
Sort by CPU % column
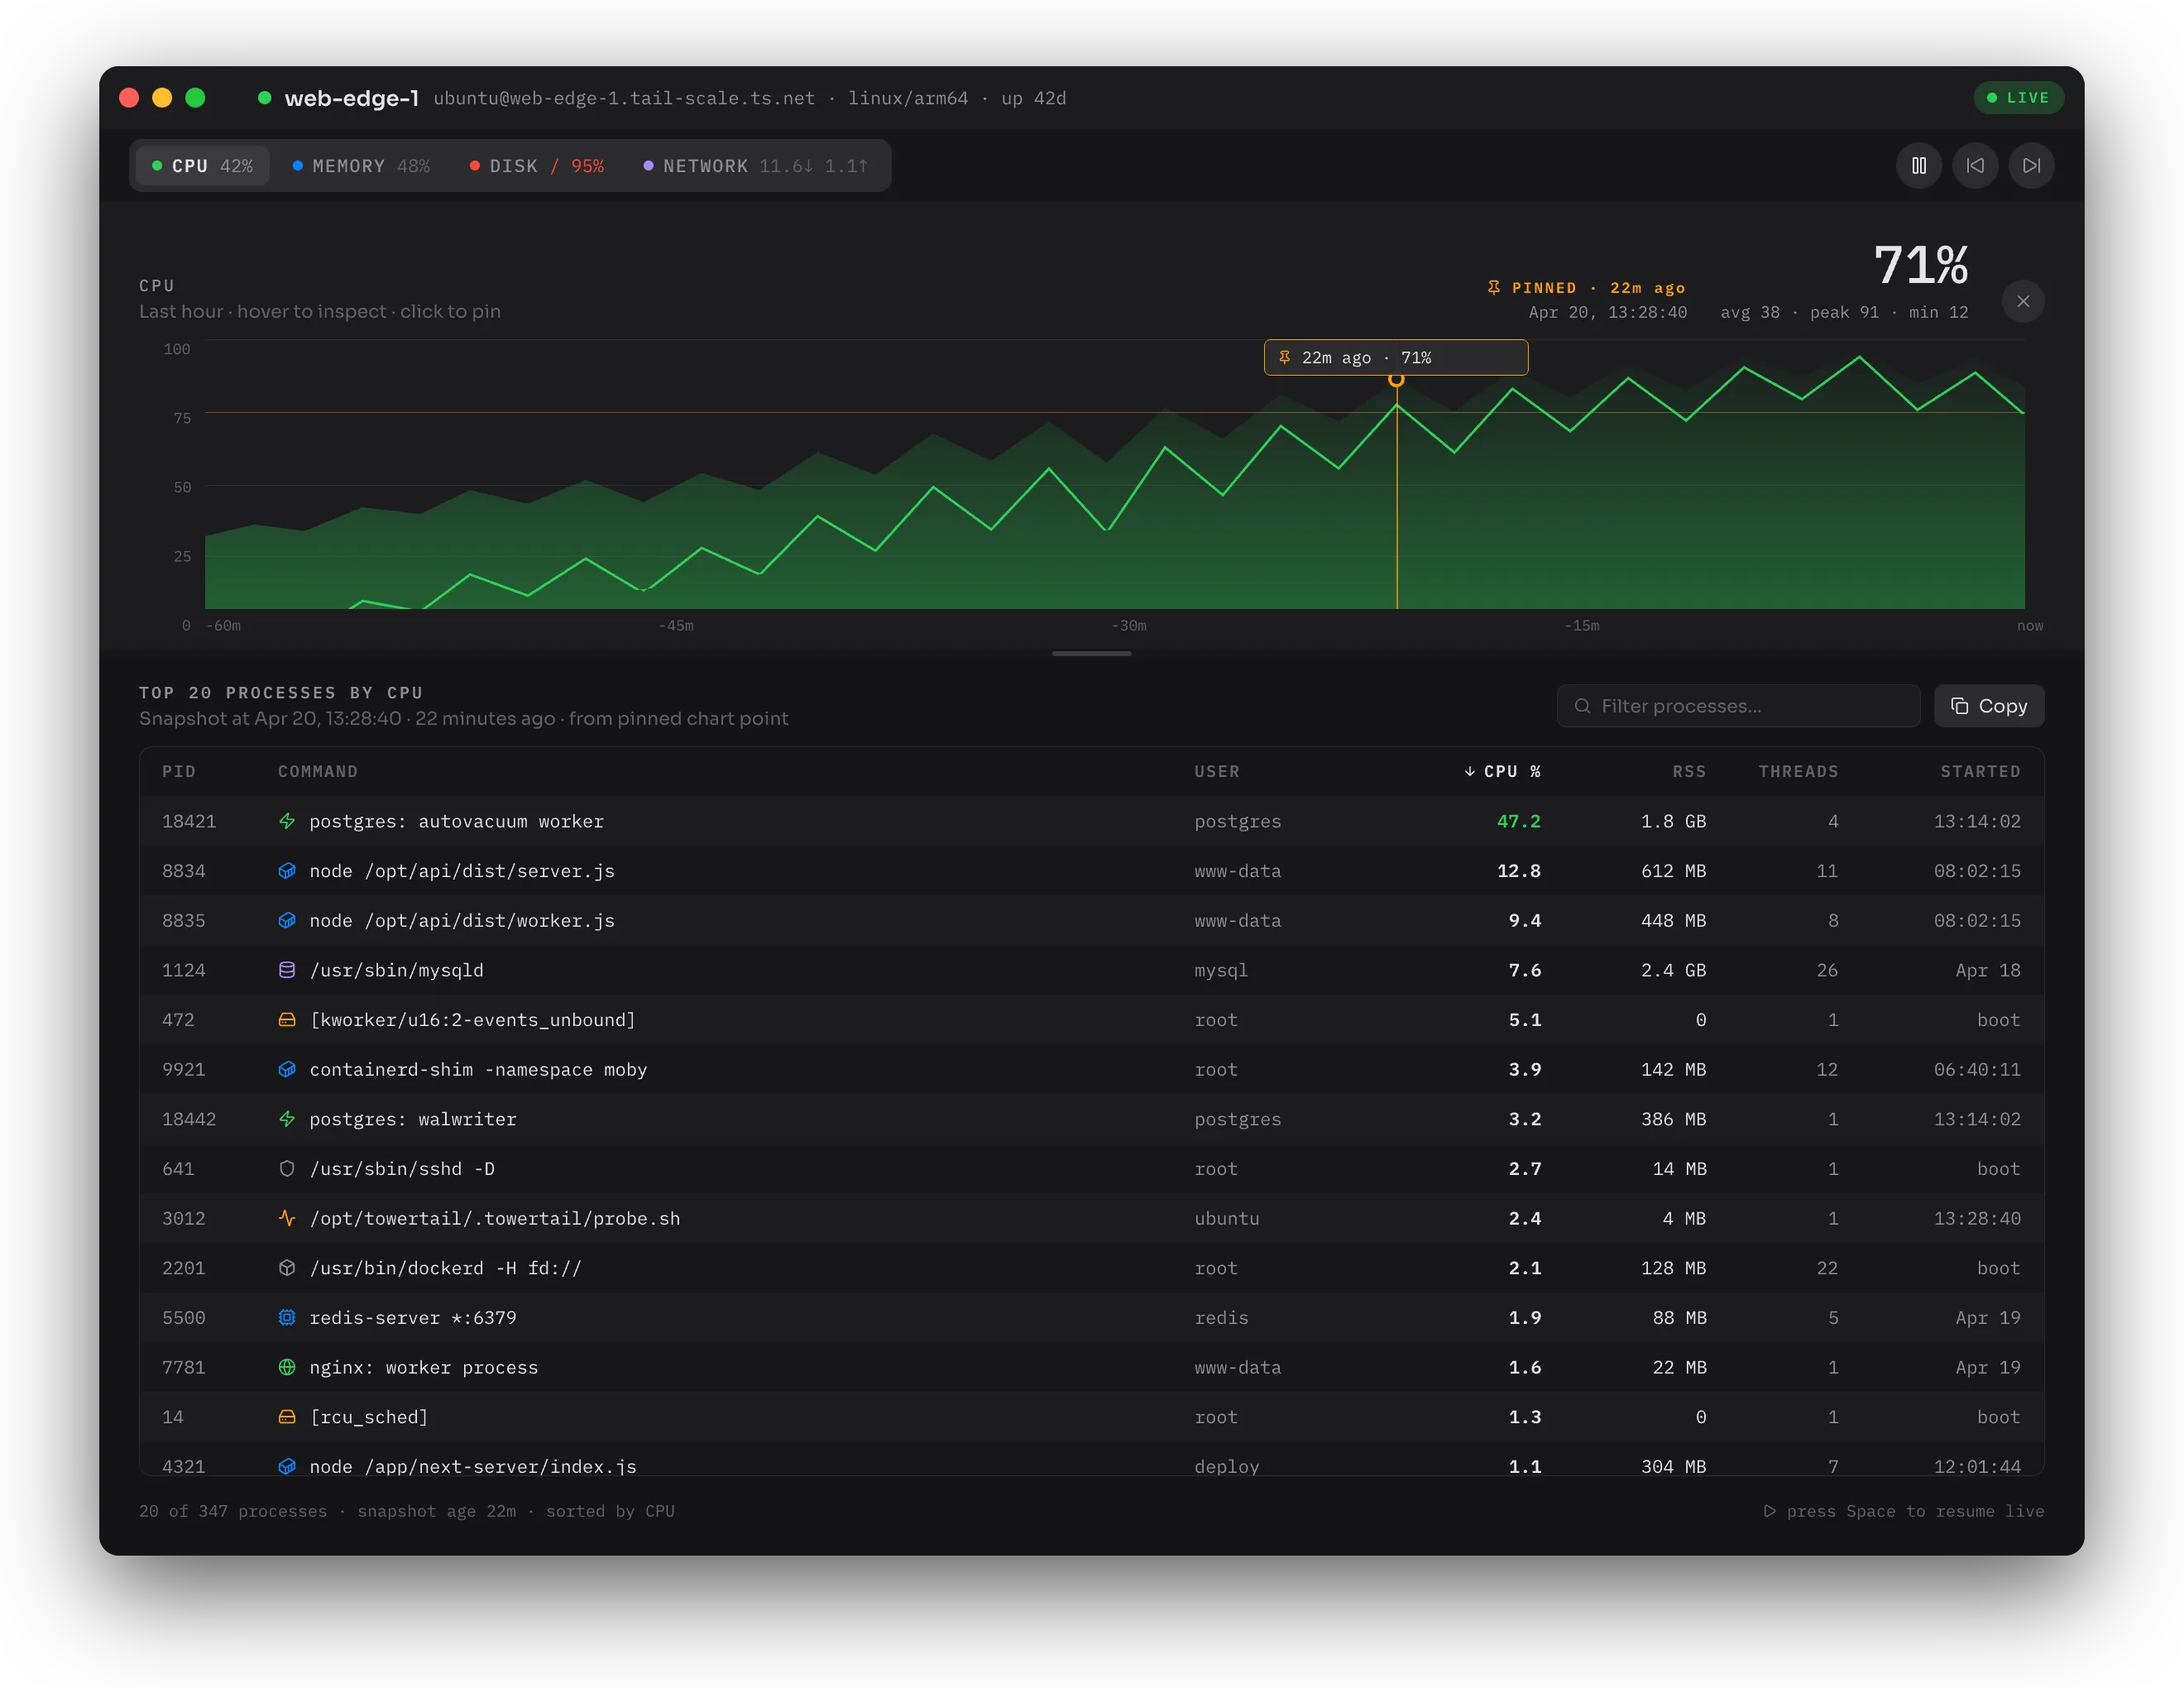tap(1502, 771)
